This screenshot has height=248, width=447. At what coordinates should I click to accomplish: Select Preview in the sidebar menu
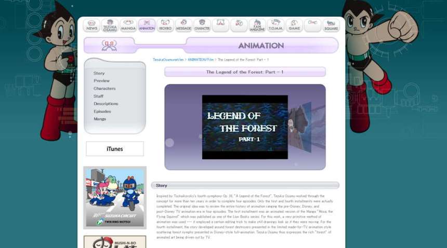click(x=101, y=81)
